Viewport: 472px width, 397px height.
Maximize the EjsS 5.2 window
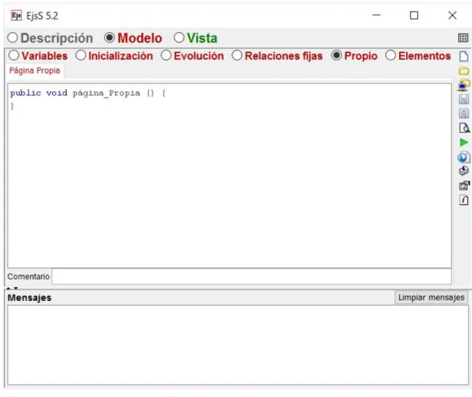click(414, 15)
